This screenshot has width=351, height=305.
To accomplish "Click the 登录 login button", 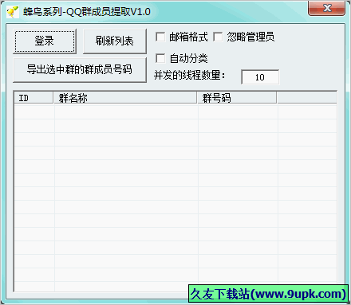I will 45,41.
